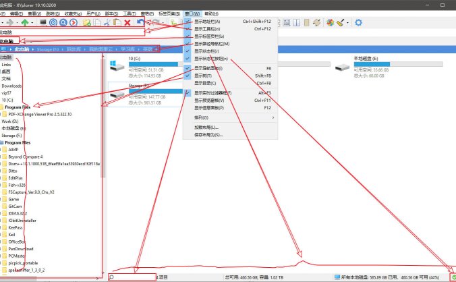Viewport: 456px width, 282px height.
Task: Open the Up button dropdown arrow
Action: 32,23
